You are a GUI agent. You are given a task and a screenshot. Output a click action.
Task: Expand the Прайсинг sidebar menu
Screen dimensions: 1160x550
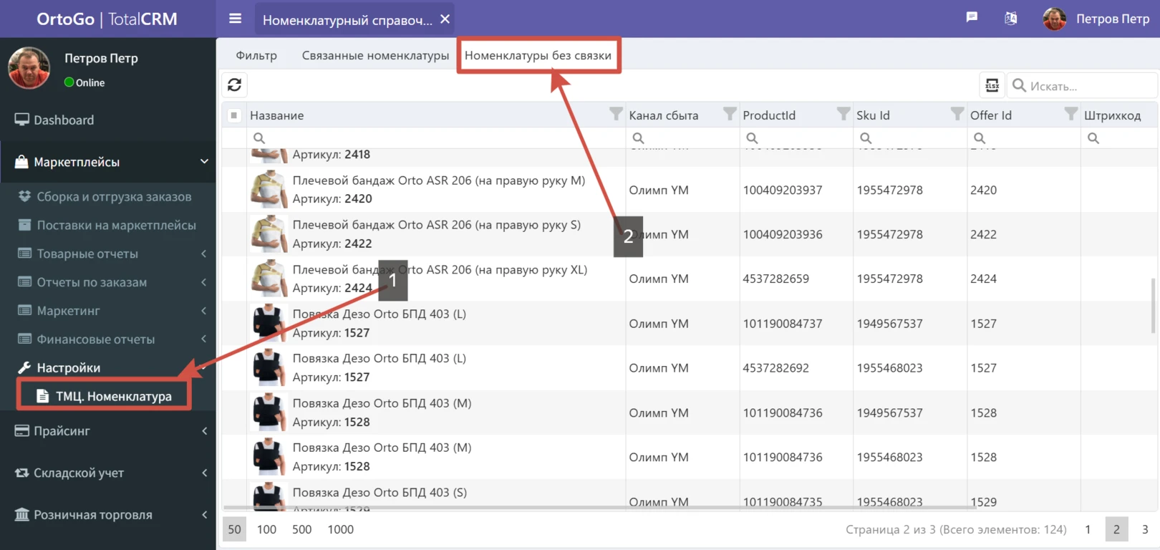[x=107, y=430]
